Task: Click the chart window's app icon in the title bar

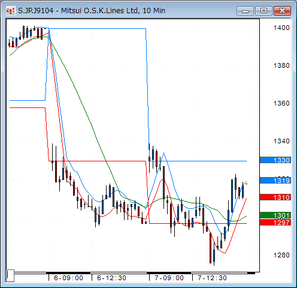Action: pyautogui.click(x=10, y=11)
